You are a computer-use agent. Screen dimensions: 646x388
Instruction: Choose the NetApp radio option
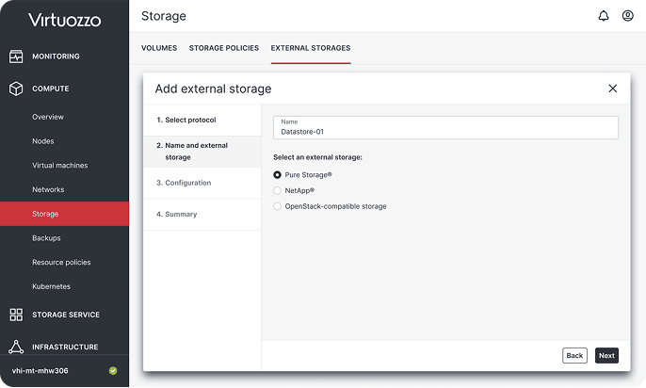click(x=277, y=191)
